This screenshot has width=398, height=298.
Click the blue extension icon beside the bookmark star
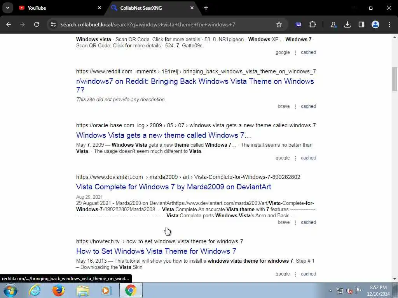(x=298, y=24)
